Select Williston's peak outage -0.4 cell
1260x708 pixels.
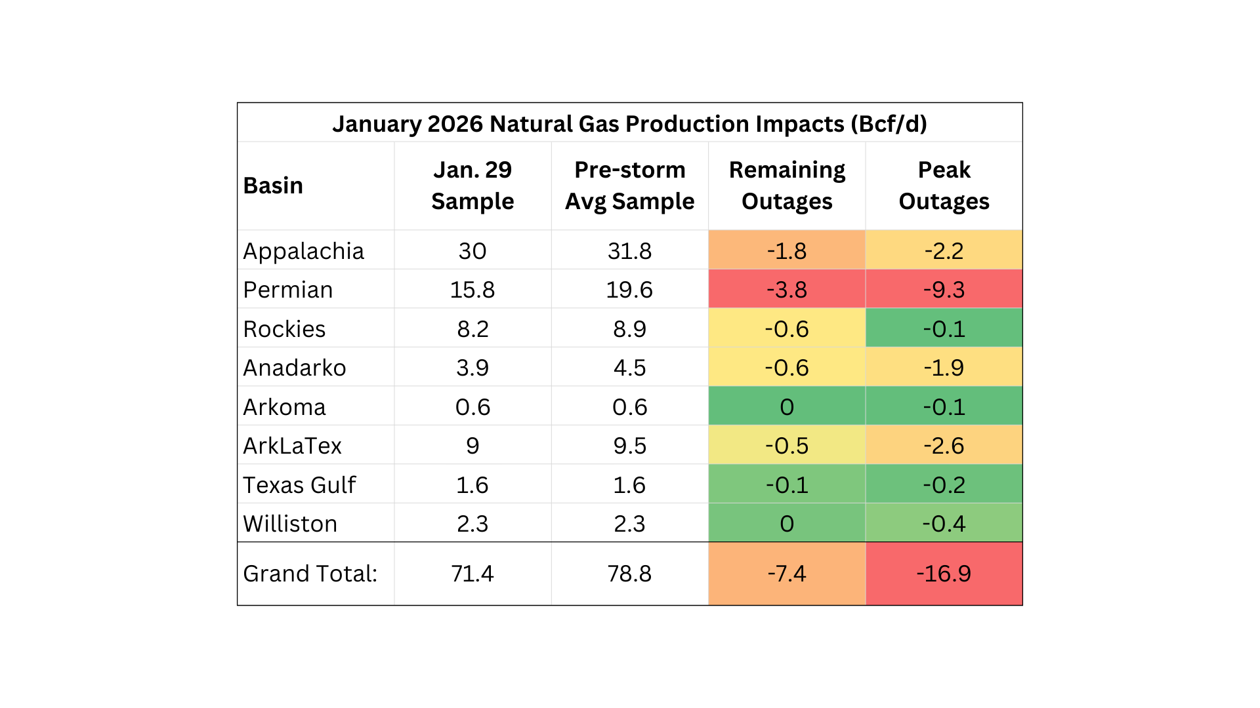[x=944, y=524]
